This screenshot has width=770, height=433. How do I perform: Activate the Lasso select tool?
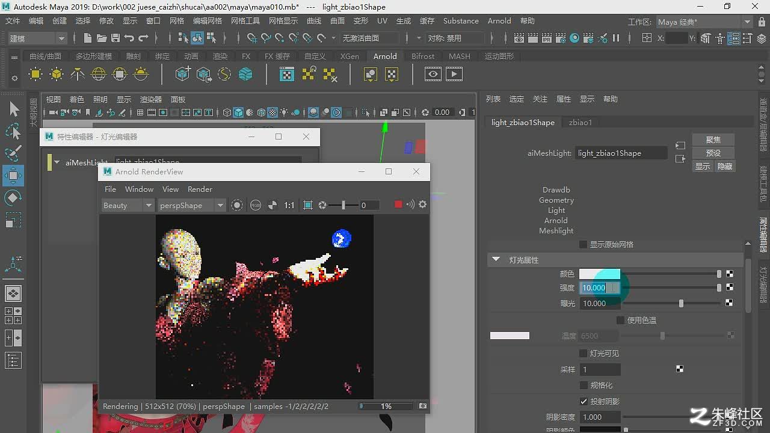click(x=13, y=131)
